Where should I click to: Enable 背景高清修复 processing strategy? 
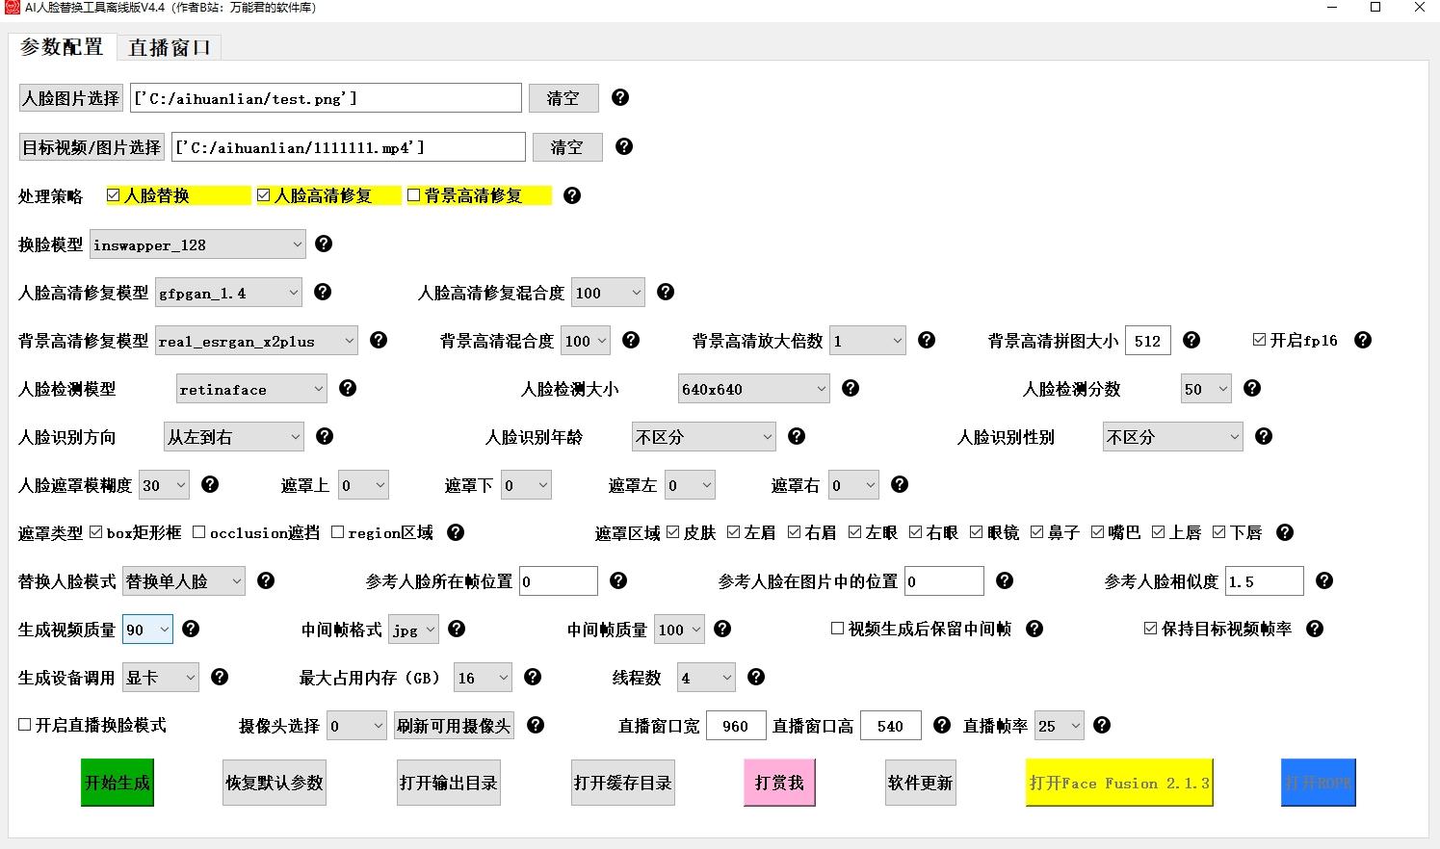pyautogui.click(x=414, y=194)
